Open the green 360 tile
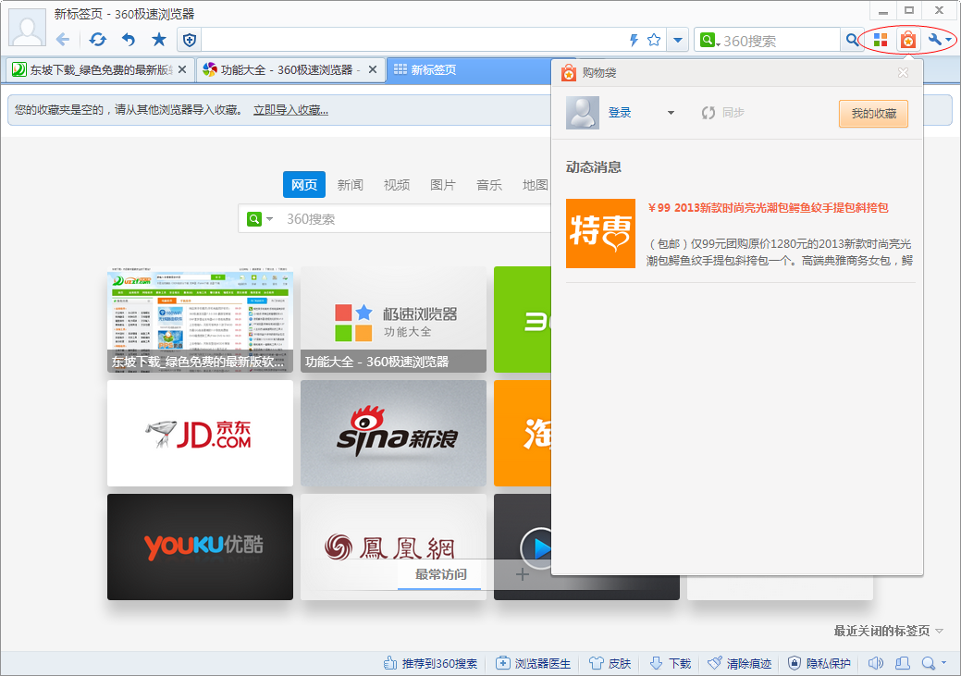 523,319
